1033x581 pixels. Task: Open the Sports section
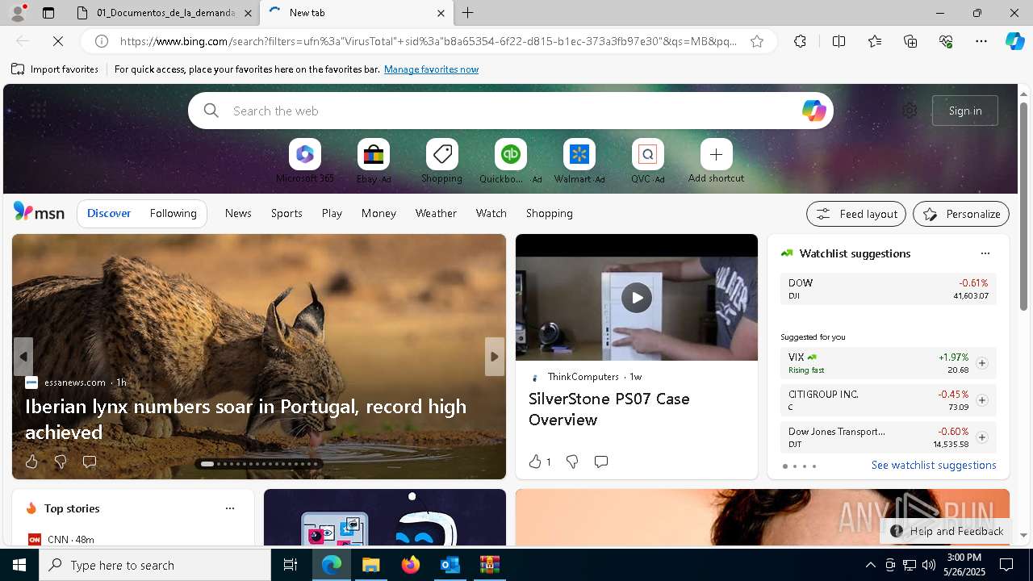click(286, 213)
